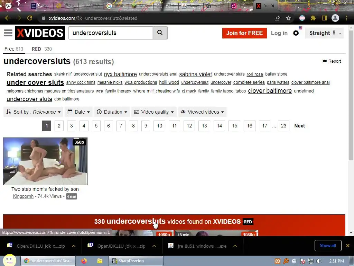Image resolution: width=354 pixels, height=266 pixels.
Task: Go to results page 2
Action: 59,126
